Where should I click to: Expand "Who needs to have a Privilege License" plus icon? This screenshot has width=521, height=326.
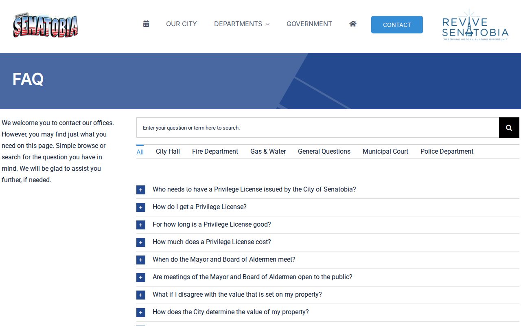point(141,190)
